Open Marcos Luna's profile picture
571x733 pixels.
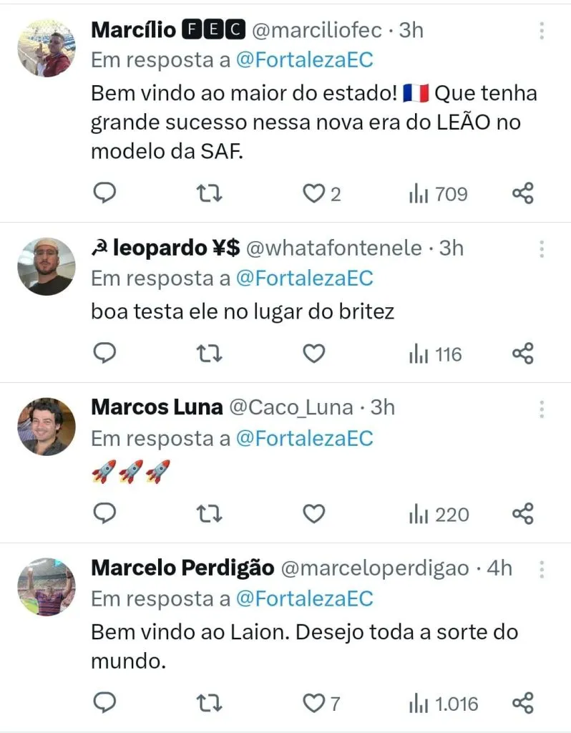46,427
